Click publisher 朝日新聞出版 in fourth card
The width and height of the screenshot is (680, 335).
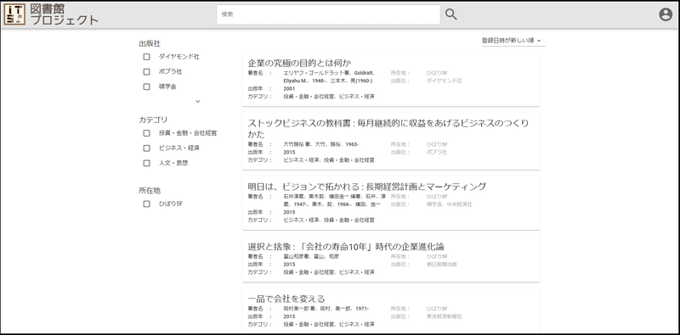point(441,264)
